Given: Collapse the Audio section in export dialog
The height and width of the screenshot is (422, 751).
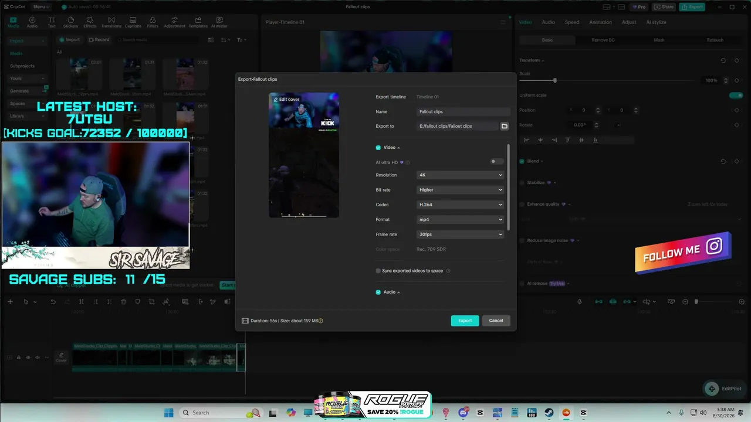Looking at the screenshot, I should click(399, 292).
